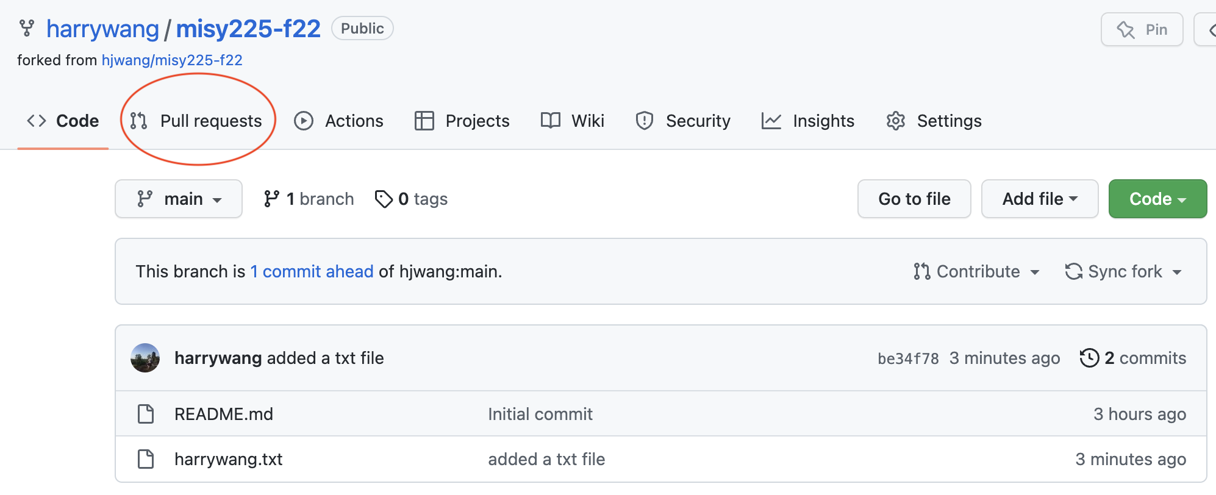
Task: Click the commit history clock icon
Action: tap(1090, 358)
